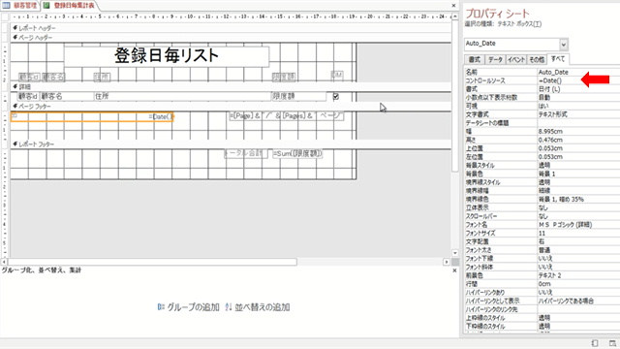Click the vertical scrollbar up arrow of design area
The width and height of the screenshot is (620, 349).
(x=455, y=16)
